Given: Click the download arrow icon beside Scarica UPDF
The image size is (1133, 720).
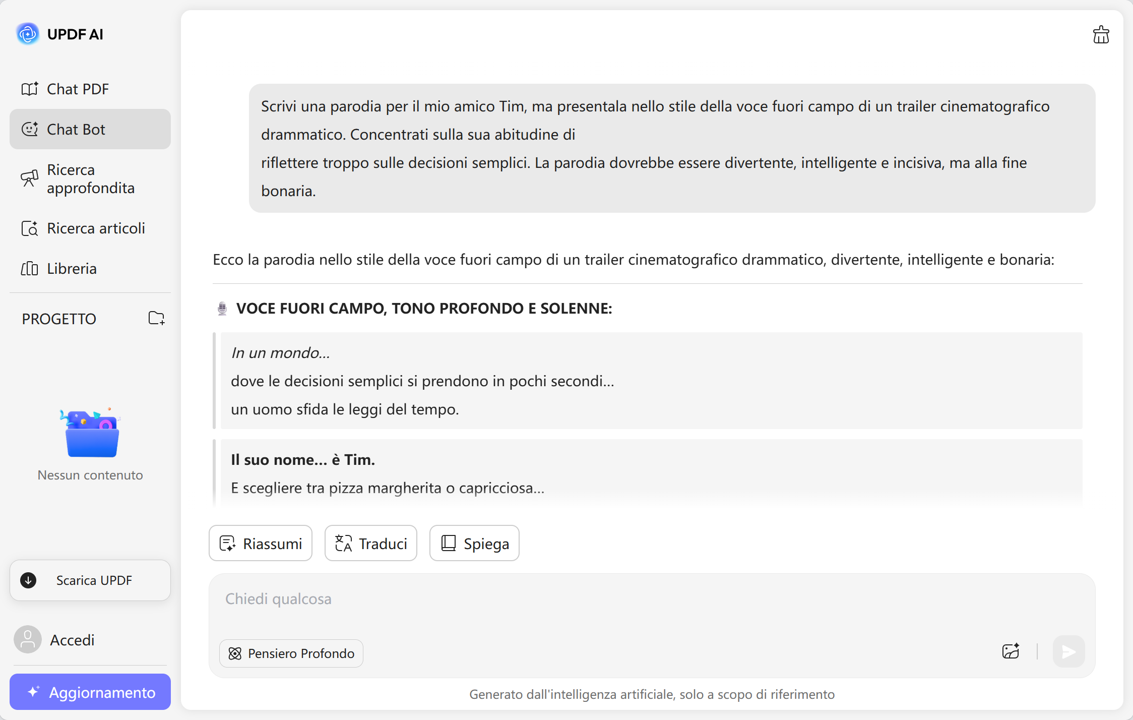Looking at the screenshot, I should (x=28, y=580).
